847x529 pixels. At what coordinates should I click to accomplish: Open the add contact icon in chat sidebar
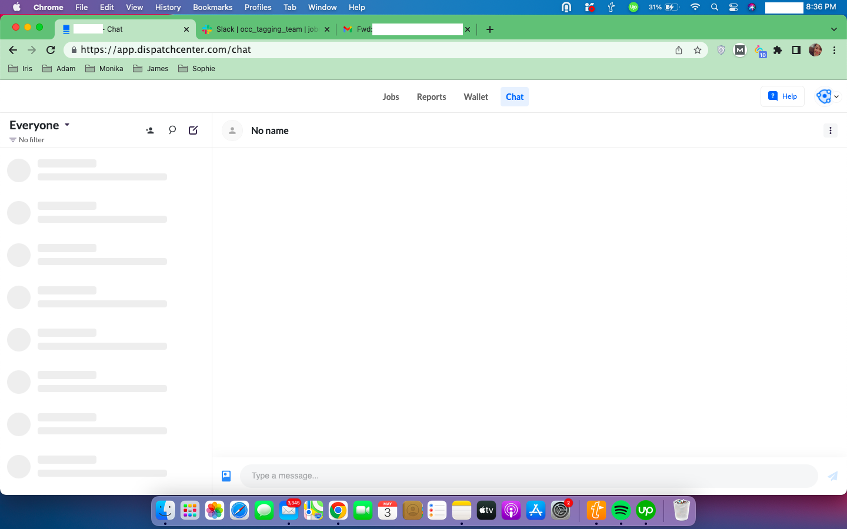[150, 130]
